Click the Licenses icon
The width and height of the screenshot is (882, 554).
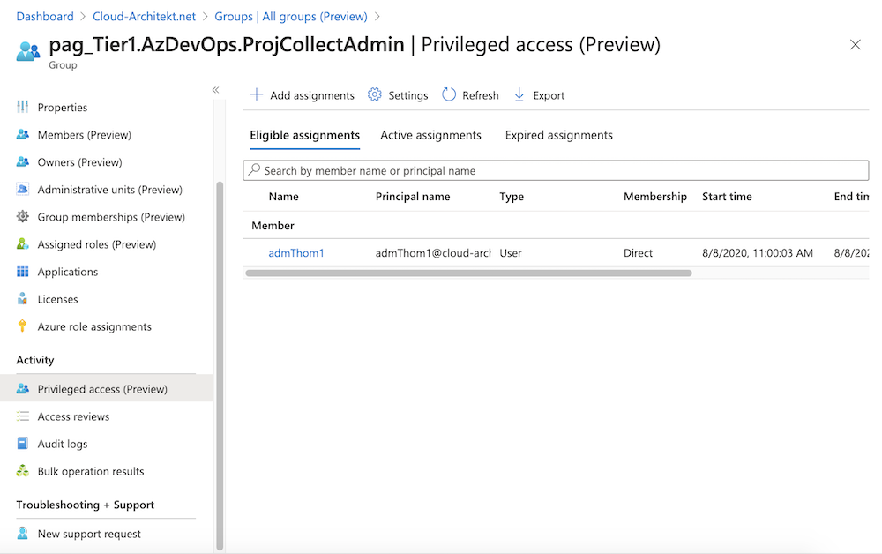[x=23, y=299]
